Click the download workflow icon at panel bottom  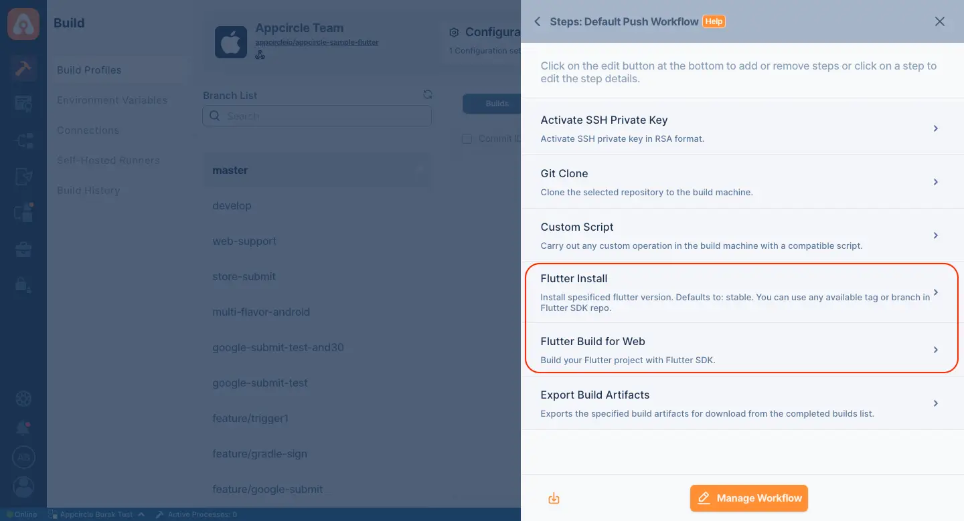coord(554,498)
